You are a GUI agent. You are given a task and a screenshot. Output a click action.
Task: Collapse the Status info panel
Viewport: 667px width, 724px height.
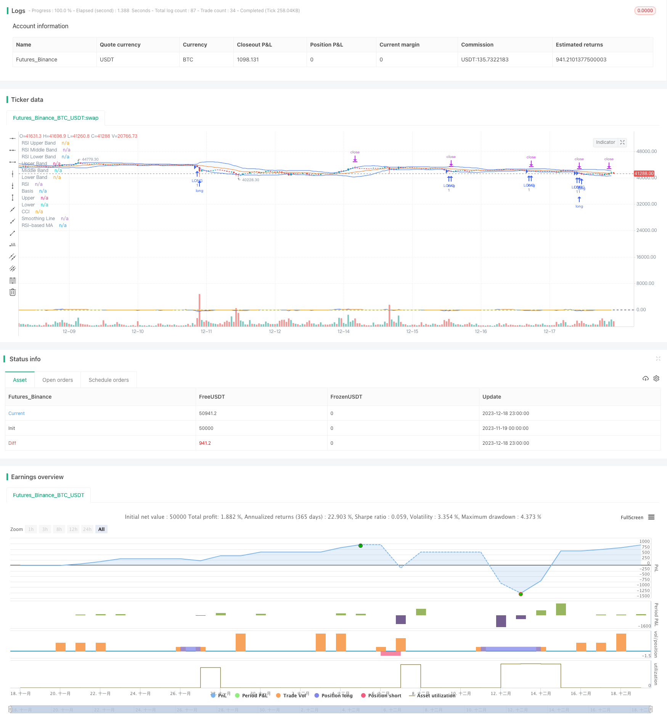(658, 359)
